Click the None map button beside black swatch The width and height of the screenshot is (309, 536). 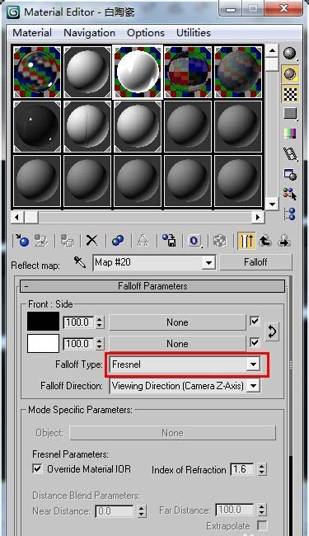177,322
